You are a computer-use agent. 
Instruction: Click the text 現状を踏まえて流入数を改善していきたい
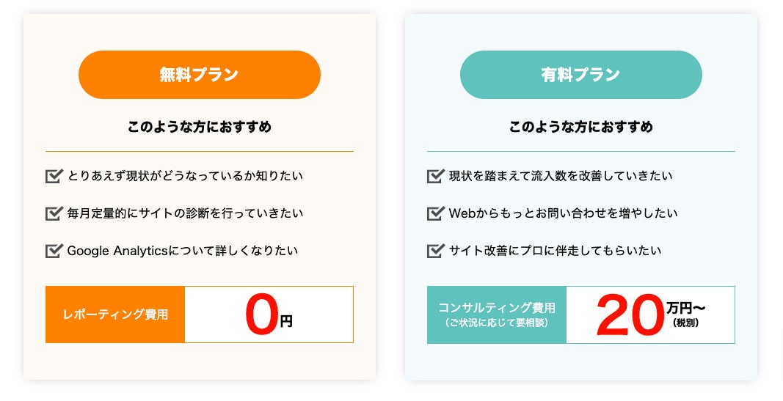click(x=561, y=176)
